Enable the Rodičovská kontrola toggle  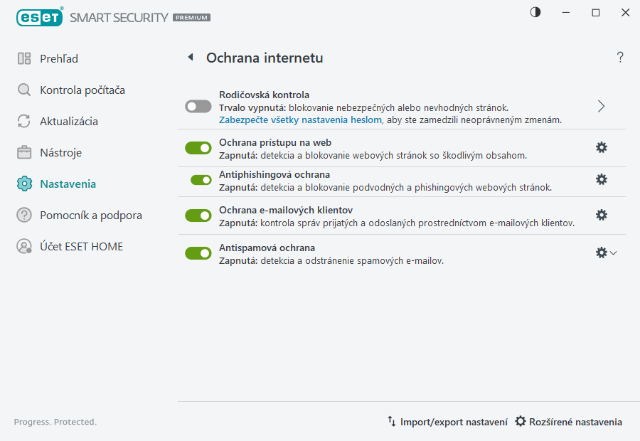(198, 105)
